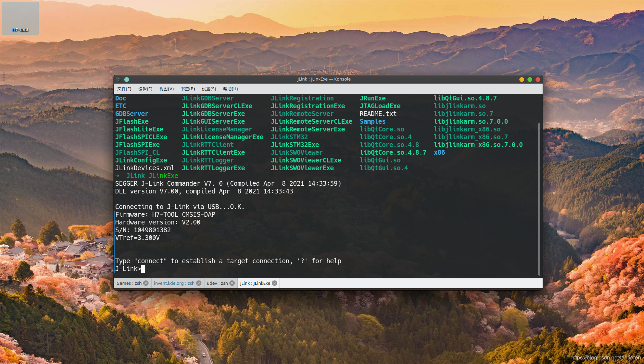Click JLinkRemoteServerCLExe entry
This screenshot has height=364, width=644.
(312, 122)
